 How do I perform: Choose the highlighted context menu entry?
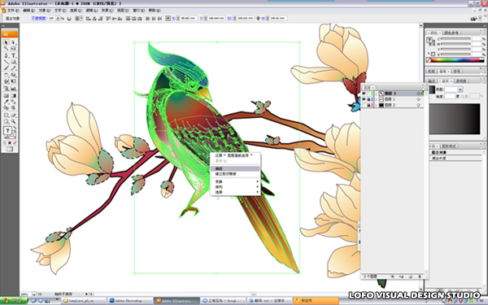tap(235, 168)
